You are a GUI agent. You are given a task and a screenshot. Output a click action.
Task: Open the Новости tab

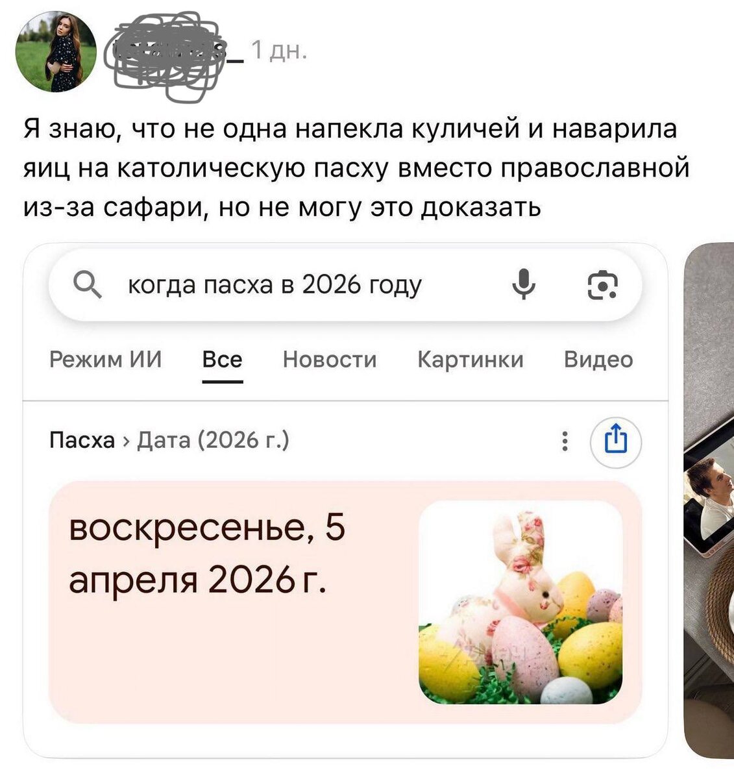[x=330, y=359]
